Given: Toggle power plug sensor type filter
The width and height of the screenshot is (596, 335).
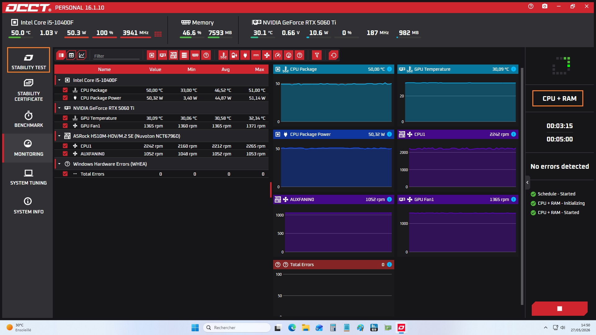Looking at the screenshot, I should (x=245, y=55).
